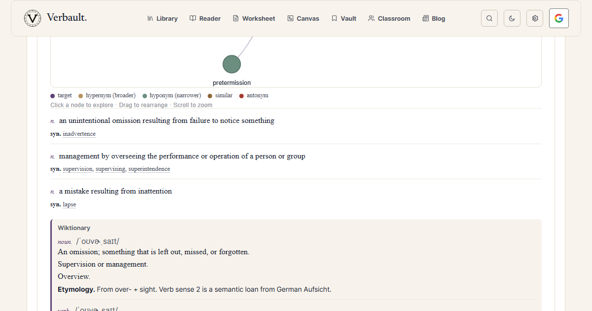Viewport: 592px width, 311px height.
Task: Toggle dark mode moon icon
Action: 512,18
